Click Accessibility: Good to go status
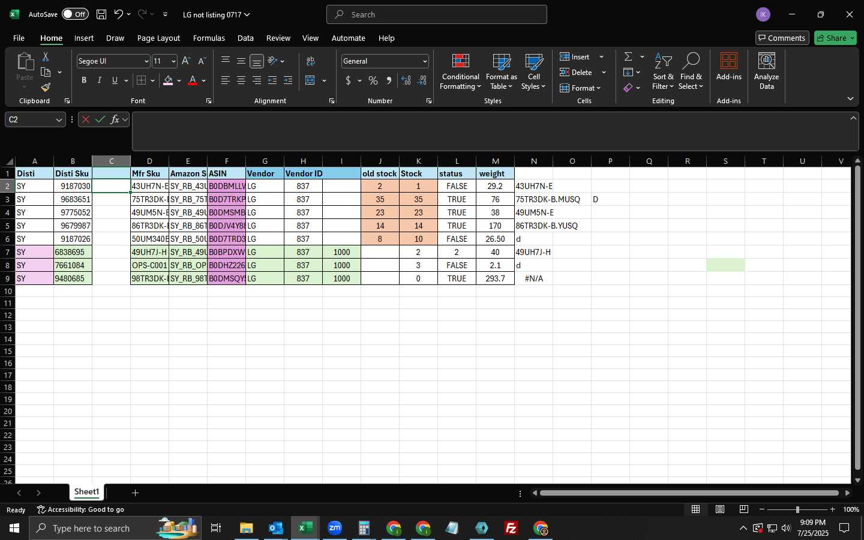 80,509
